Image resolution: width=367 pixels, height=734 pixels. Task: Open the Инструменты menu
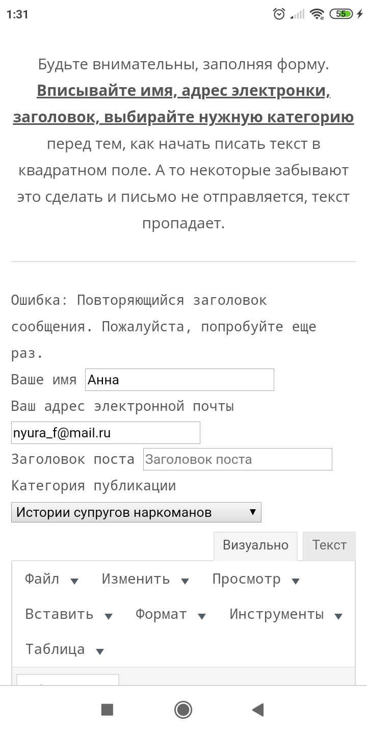click(x=285, y=615)
